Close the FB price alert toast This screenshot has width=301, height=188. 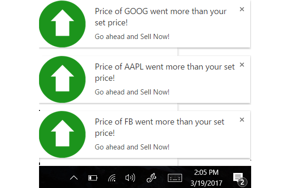coord(242,120)
